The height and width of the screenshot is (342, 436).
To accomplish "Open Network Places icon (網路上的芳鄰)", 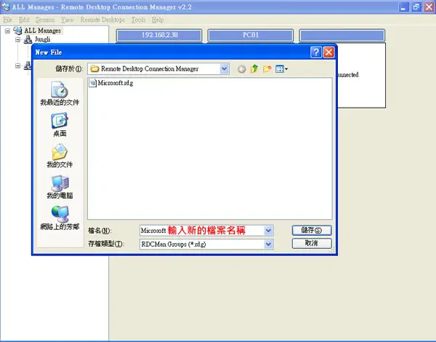I will pos(60,218).
